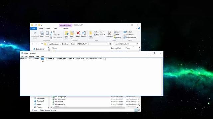Image resolution: width=213 pixels, height=119 pixels.
Task: Click the Properties checkmark icon
Action: [110, 33]
